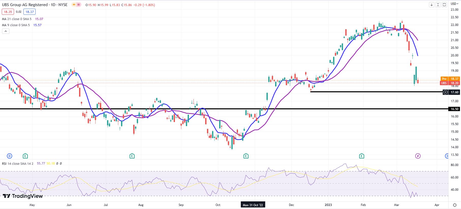The image size is (461, 209).
Task: Click the Dec label on the time axis
Action: (291, 205)
